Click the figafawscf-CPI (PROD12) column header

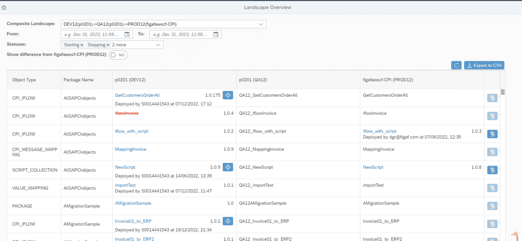point(388,80)
